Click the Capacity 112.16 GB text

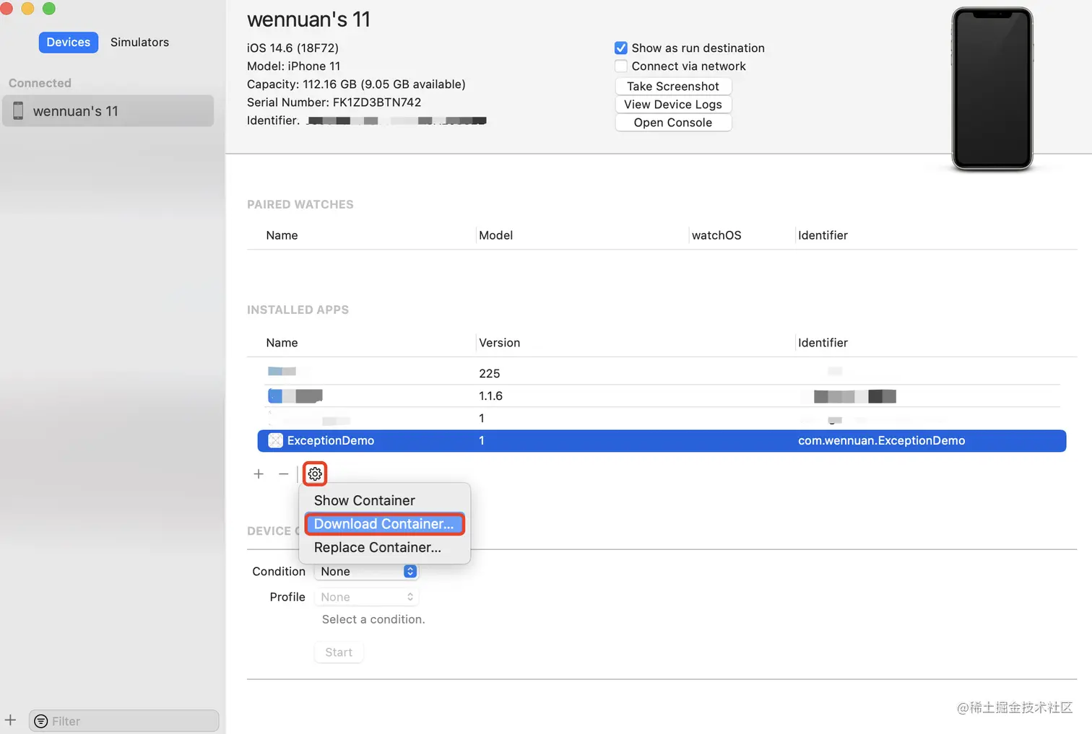click(x=356, y=84)
